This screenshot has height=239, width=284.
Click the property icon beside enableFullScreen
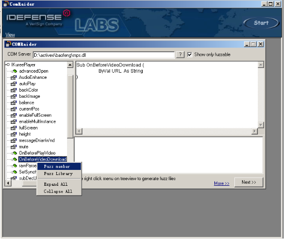[13, 115]
